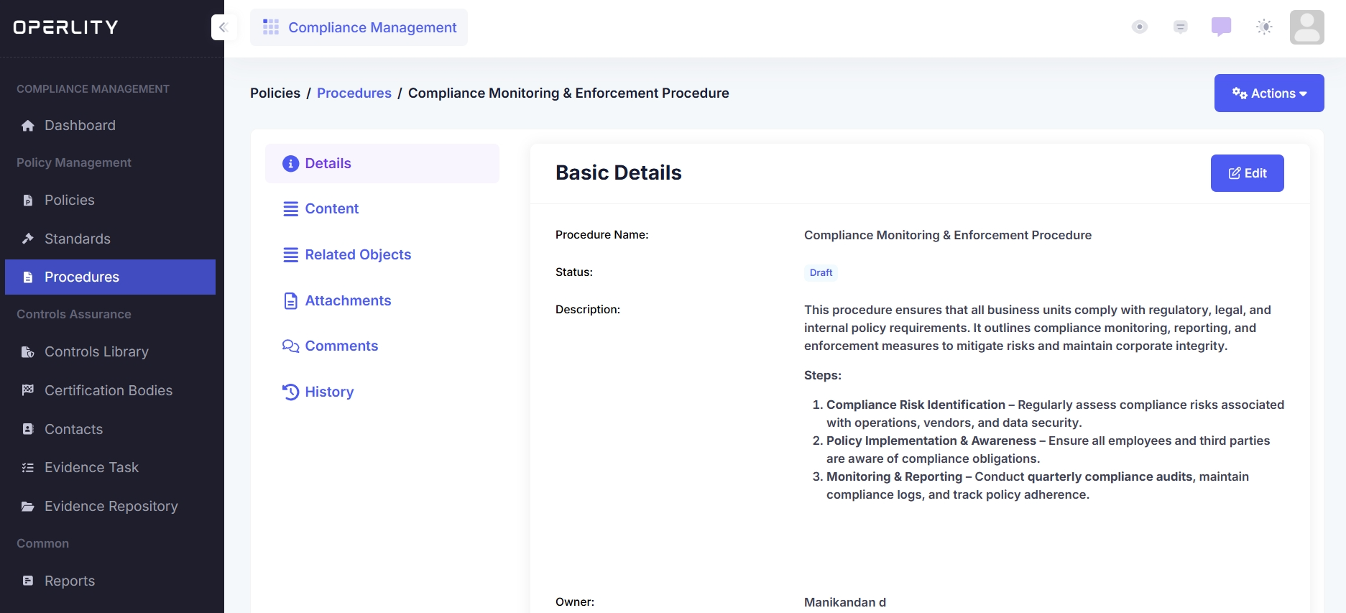
Task: Open the small message icon in header
Action: (1180, 27)
